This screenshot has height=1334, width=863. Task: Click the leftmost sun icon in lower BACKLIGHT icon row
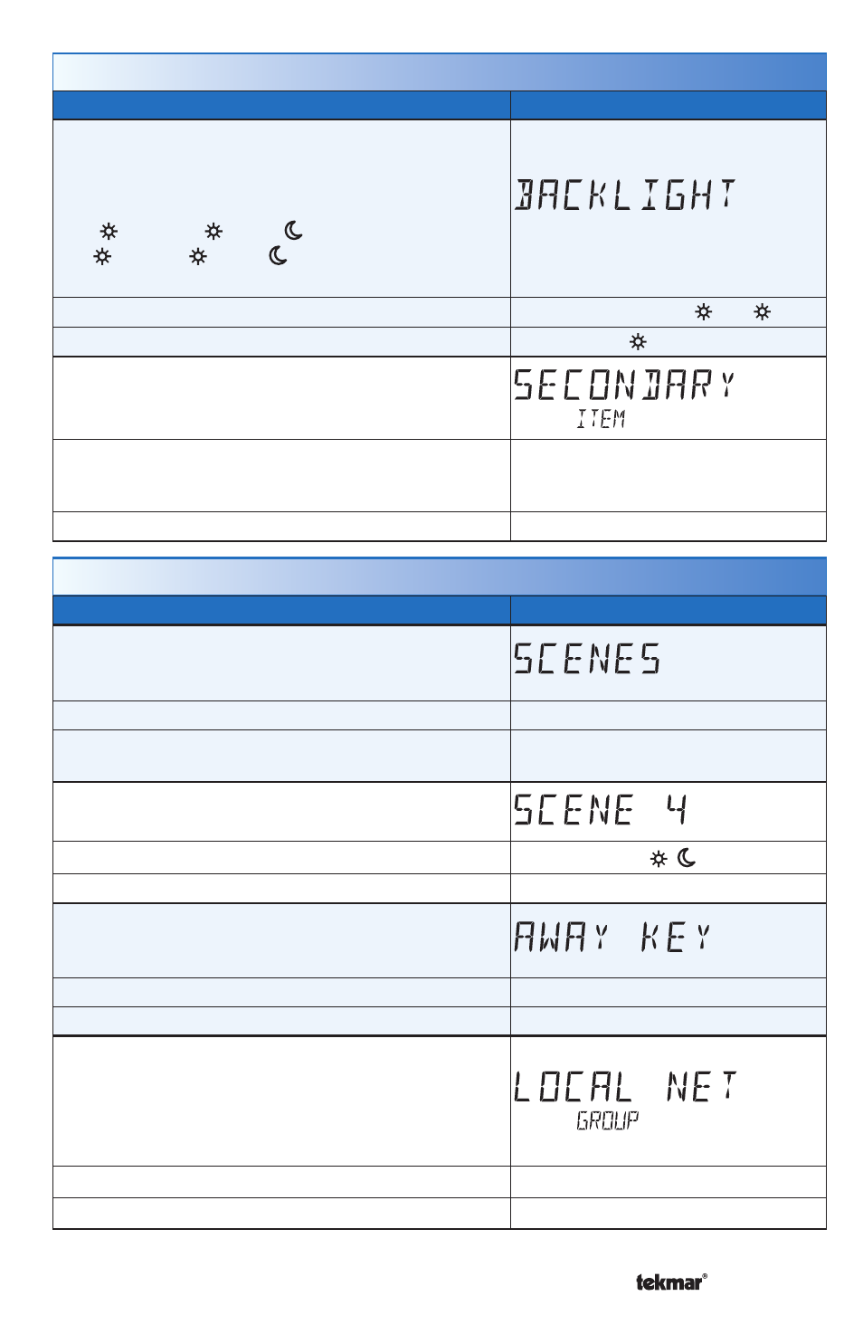point(102,257)
